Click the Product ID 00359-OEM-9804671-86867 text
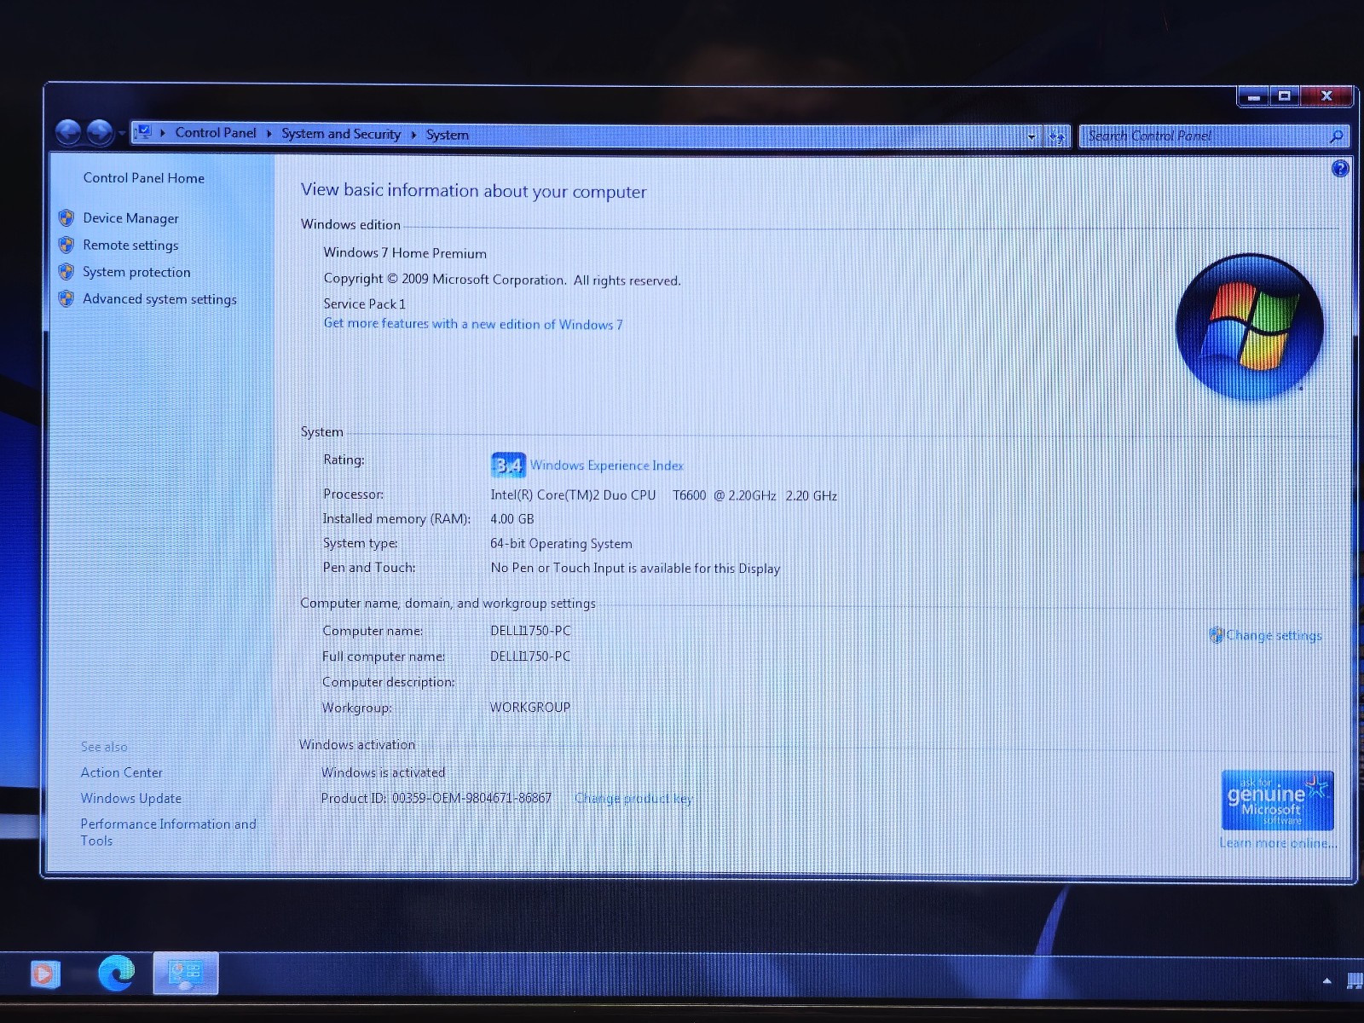 [436, 799]
